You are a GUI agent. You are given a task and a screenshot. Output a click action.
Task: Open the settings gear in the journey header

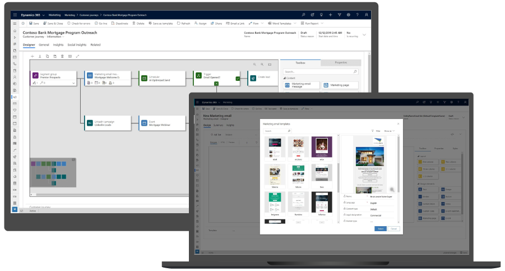tap(348, 15)
